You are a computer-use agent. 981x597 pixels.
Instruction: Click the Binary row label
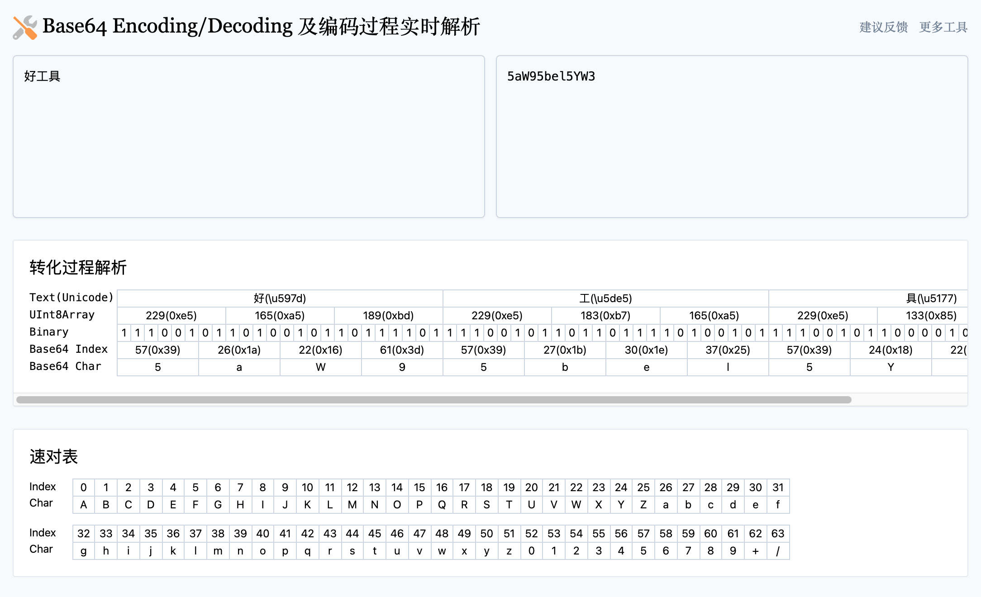pos(49,332)
